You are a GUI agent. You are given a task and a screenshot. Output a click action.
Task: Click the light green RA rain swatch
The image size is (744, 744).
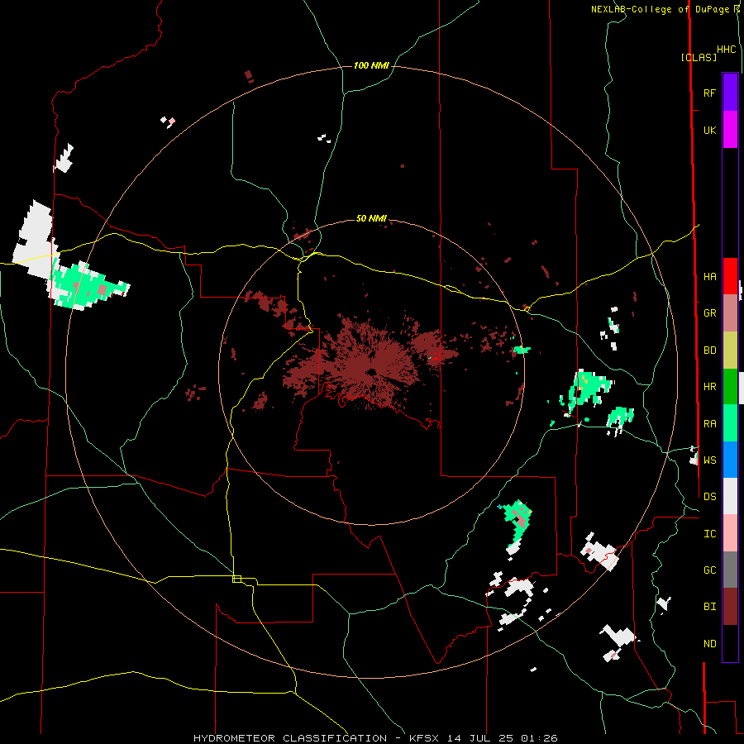click(x=730, y=423)
